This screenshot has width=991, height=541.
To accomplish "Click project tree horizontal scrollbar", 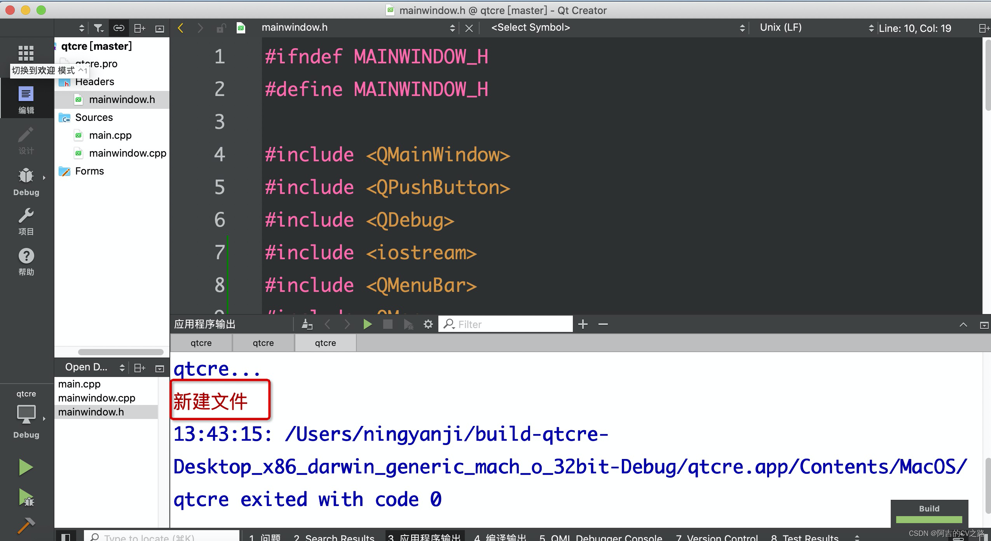I will pyautogui.click(x=120, y=352).
